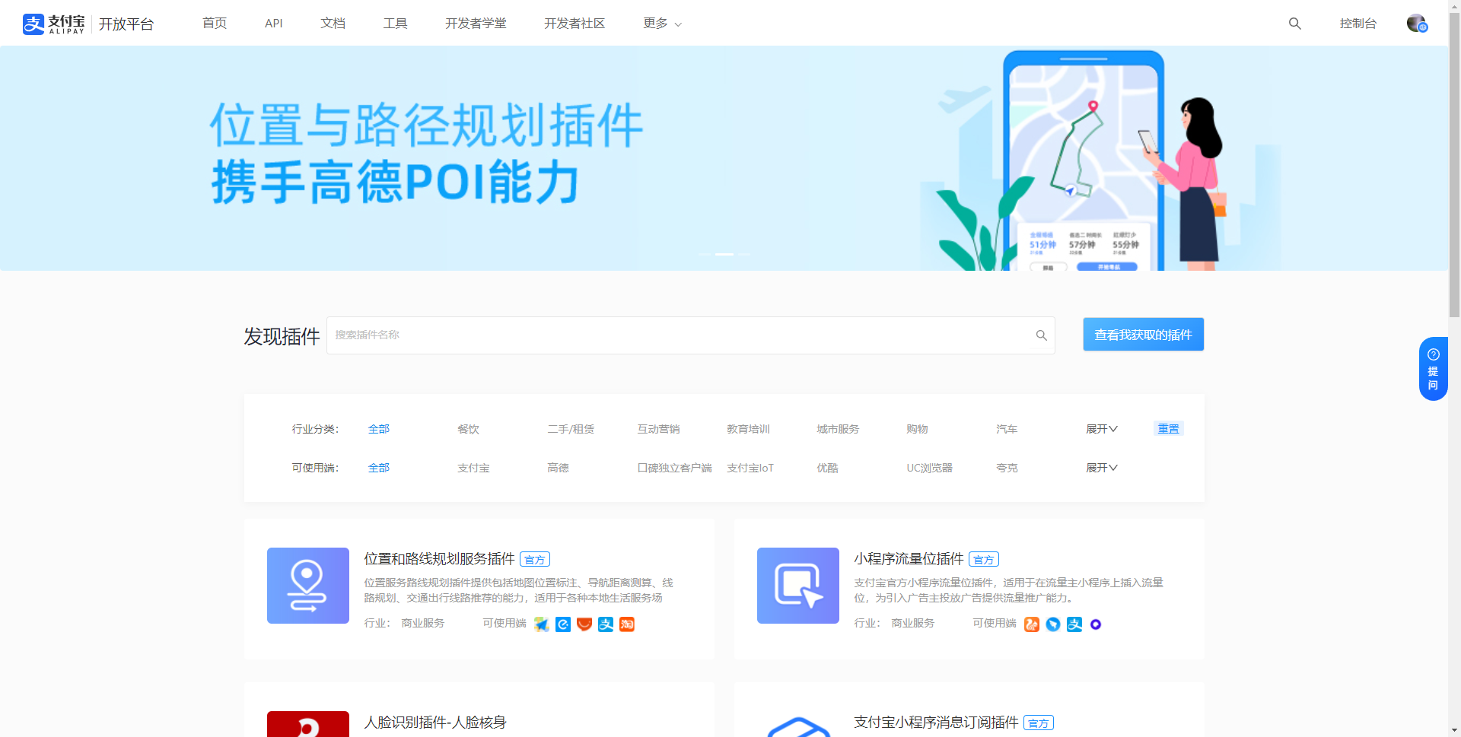Open the 人脸识别插件-人脸核身 title

coord(435,723)
